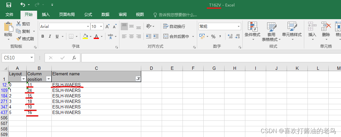Click the percent style icon

click(x=213, y=36)
